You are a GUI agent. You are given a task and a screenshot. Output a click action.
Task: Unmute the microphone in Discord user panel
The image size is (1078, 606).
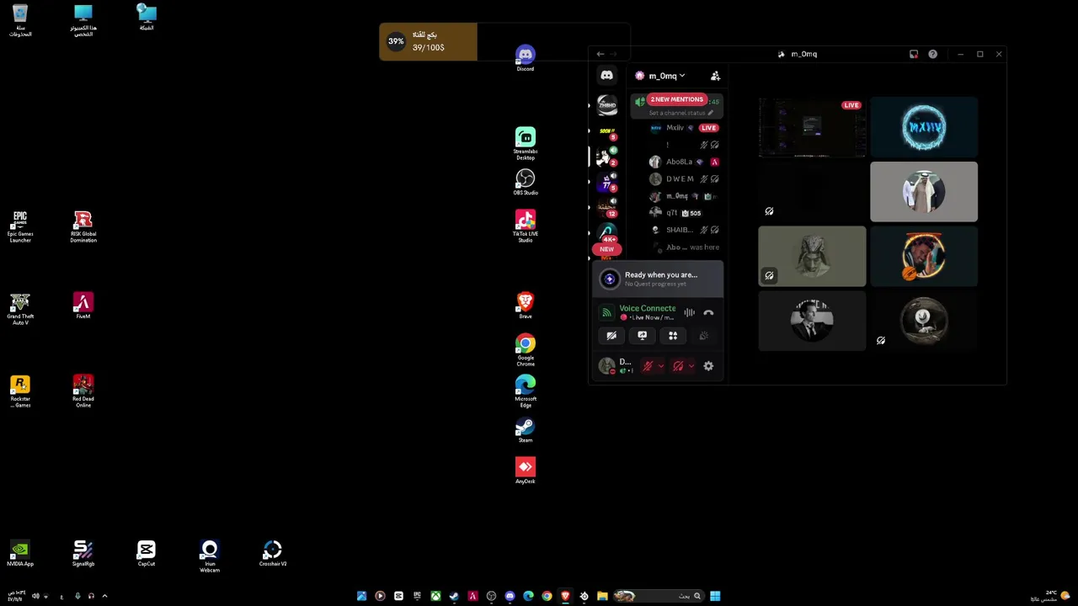(x=648, y=366)
